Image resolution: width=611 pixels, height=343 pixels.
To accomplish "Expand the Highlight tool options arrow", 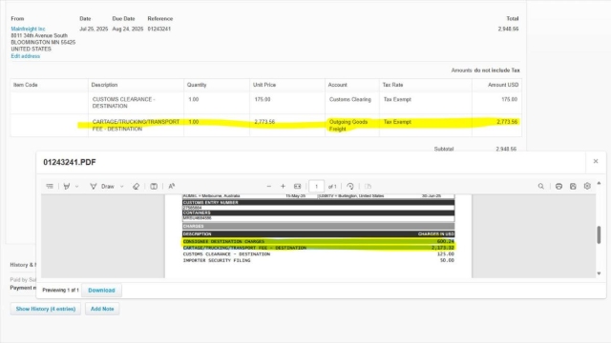I will pos(76,187).
